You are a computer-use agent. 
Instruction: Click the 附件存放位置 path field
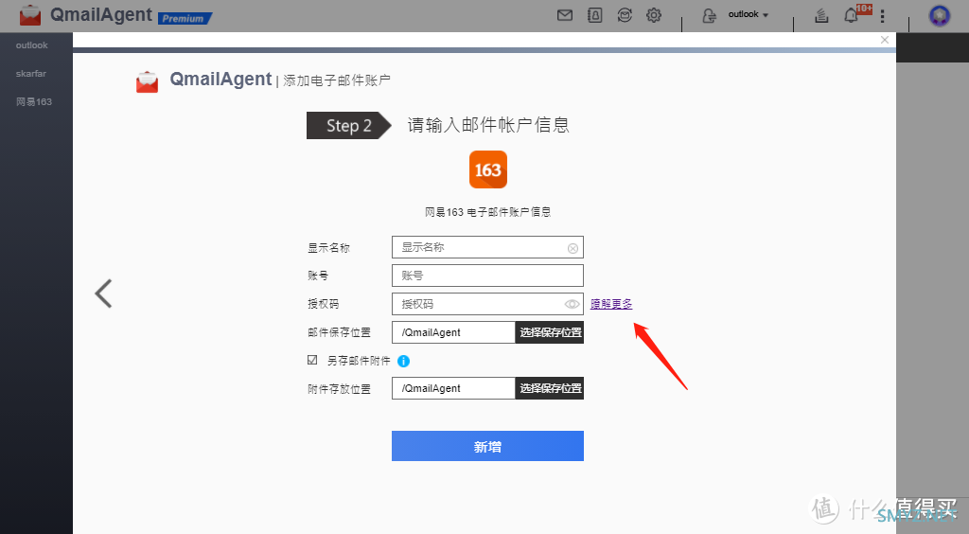tap(453, 388)
